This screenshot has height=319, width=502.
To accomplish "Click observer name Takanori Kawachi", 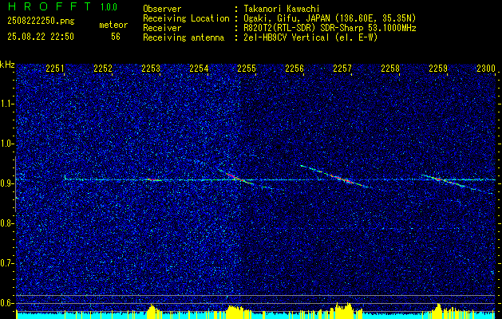I will [x=282, y=9].
